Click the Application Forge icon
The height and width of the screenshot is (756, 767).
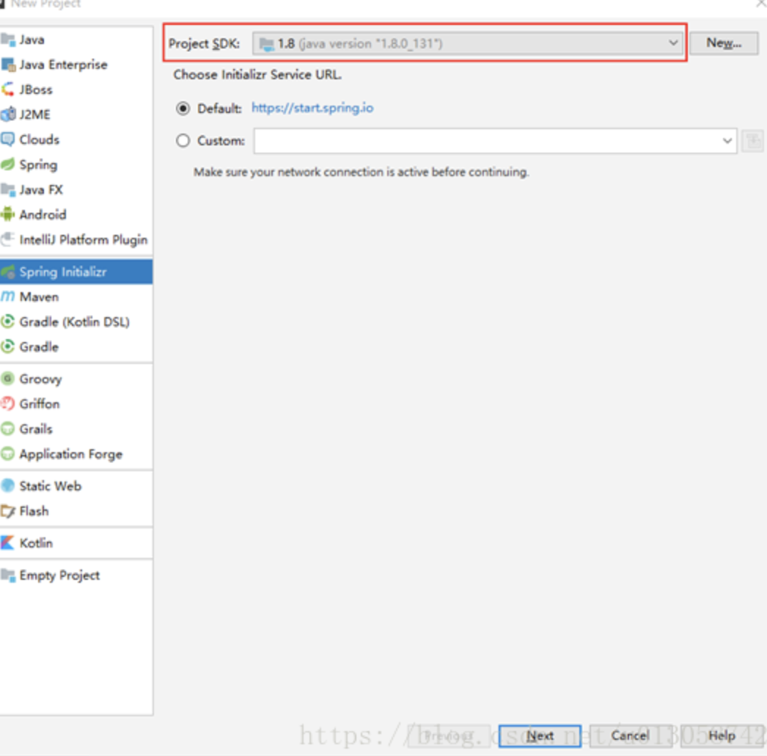coord(7,454)
